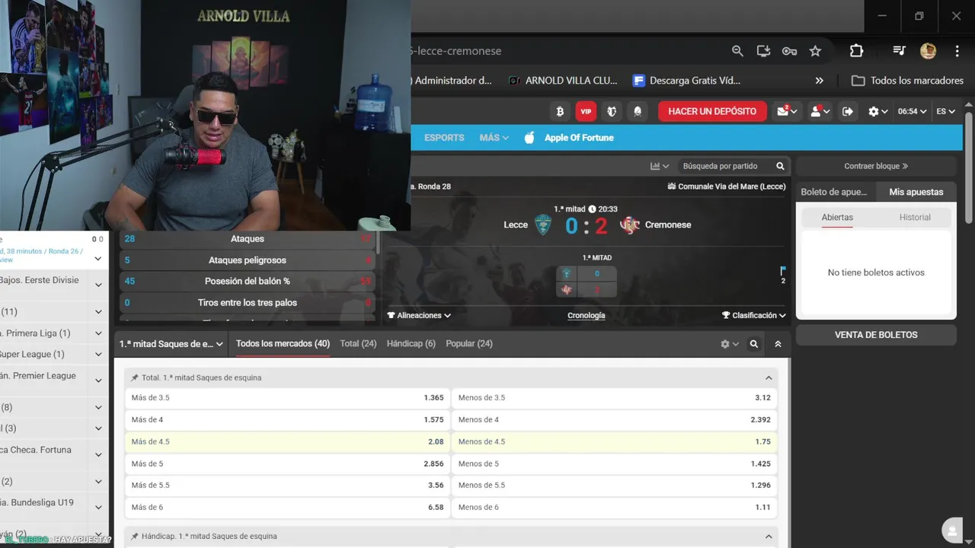Click Contraer bloque to collapse panel
Screen dimensions: 975x548
[x=876, y=166]
